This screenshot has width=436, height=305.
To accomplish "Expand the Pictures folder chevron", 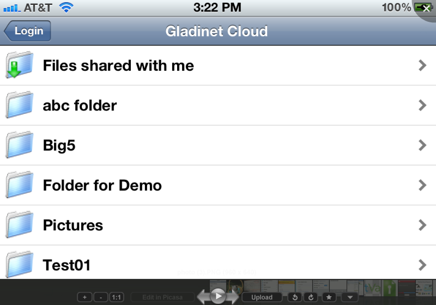I will pos(422,225).
